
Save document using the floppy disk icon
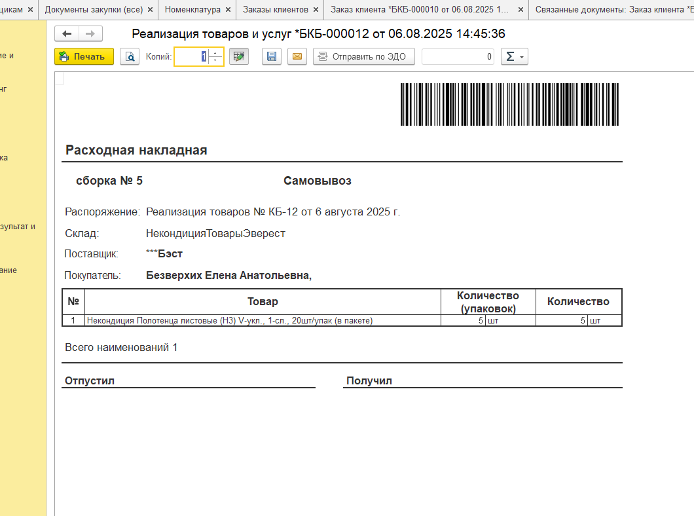tap(272, 57)
